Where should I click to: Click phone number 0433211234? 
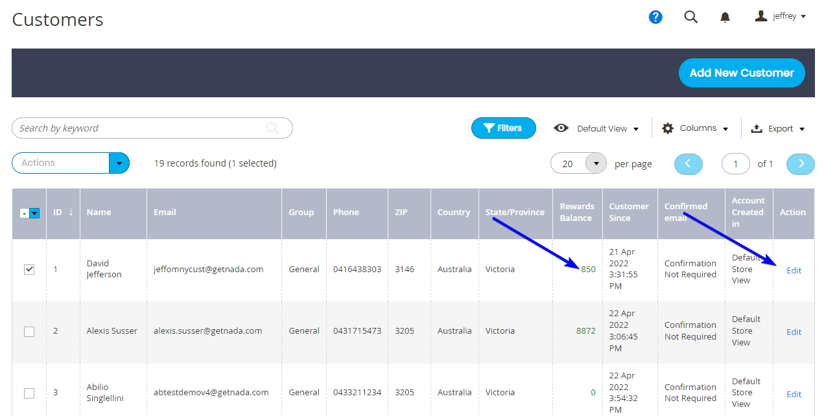click(357, 392)
